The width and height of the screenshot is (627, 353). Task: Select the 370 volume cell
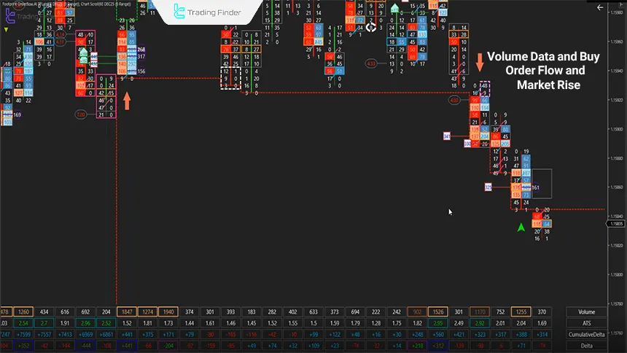coord(542,311)
